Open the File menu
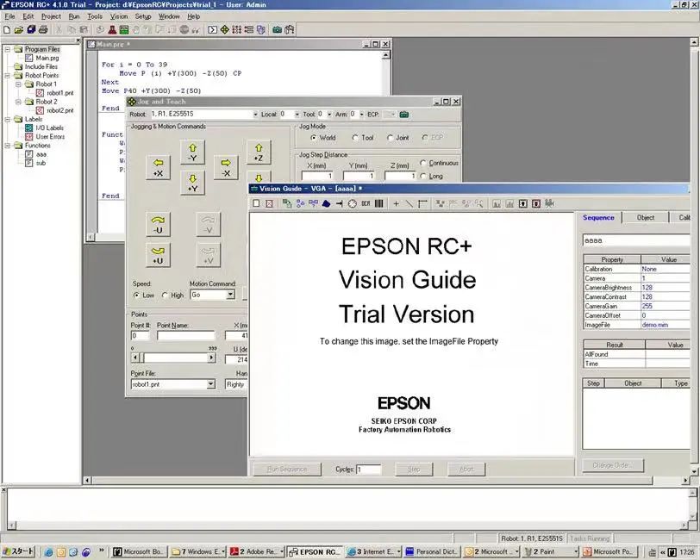 [9, 16]
